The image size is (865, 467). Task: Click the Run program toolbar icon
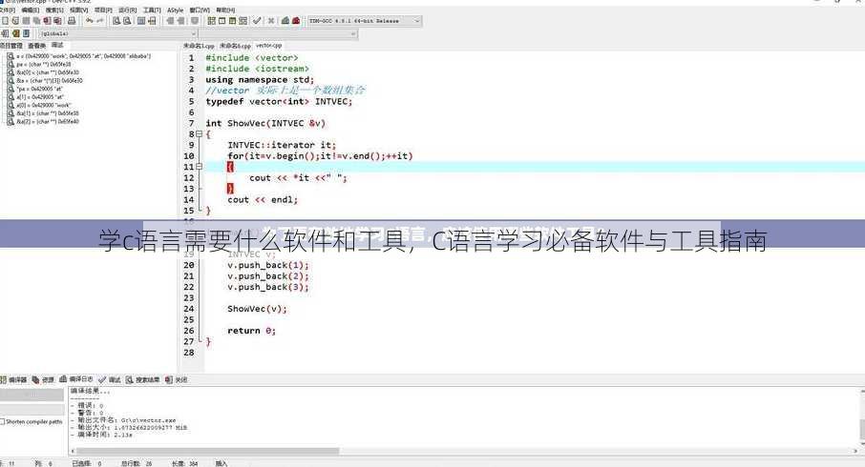coord(222,20)
